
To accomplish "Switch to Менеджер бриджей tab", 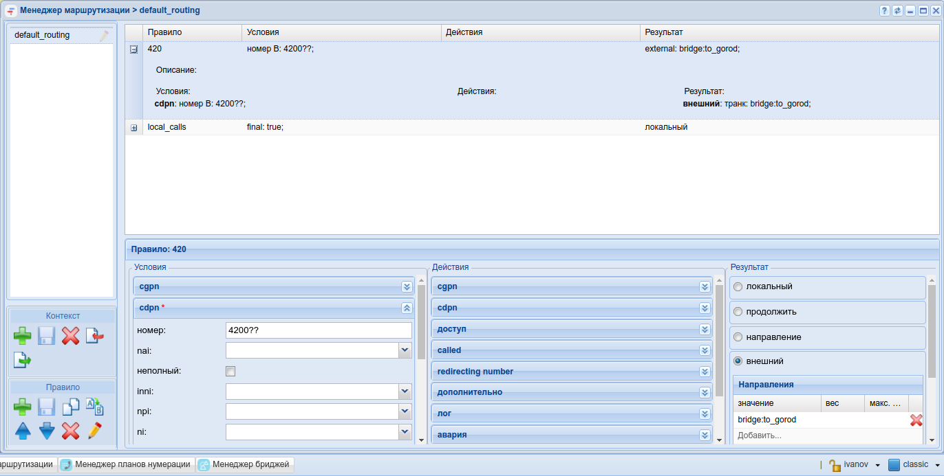I will pyautogui.click(x=246, y=464).
